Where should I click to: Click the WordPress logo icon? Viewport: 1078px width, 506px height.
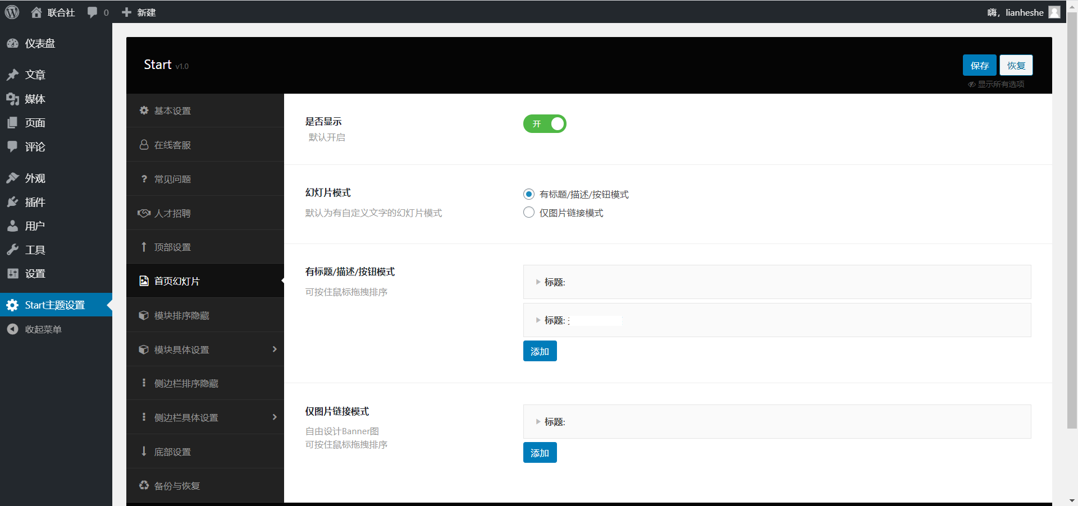(x=12, y=12)
